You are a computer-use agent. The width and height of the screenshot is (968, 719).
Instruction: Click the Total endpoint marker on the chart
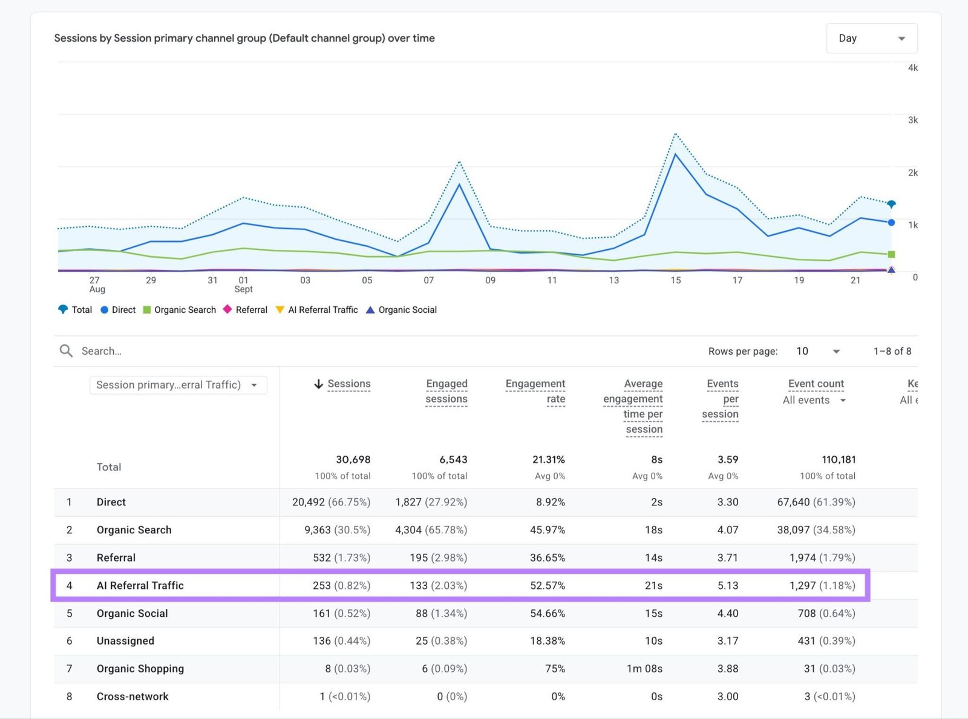tap(891, 204)
